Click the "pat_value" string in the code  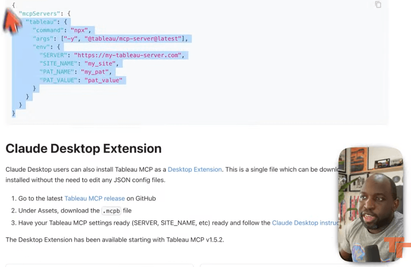tap(105, 80)
